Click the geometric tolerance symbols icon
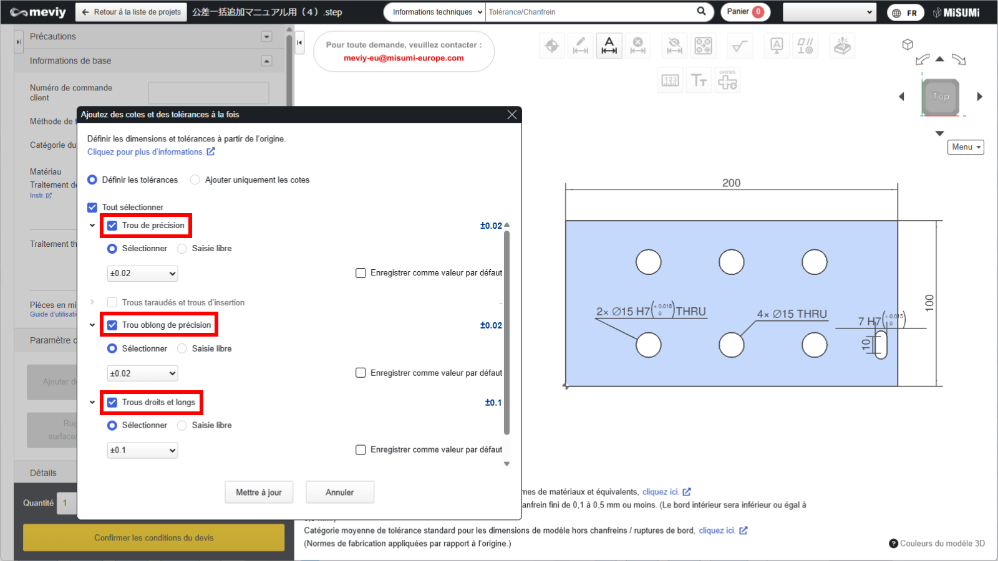Screen dimensions: 998x561 (x=805, y=46)
